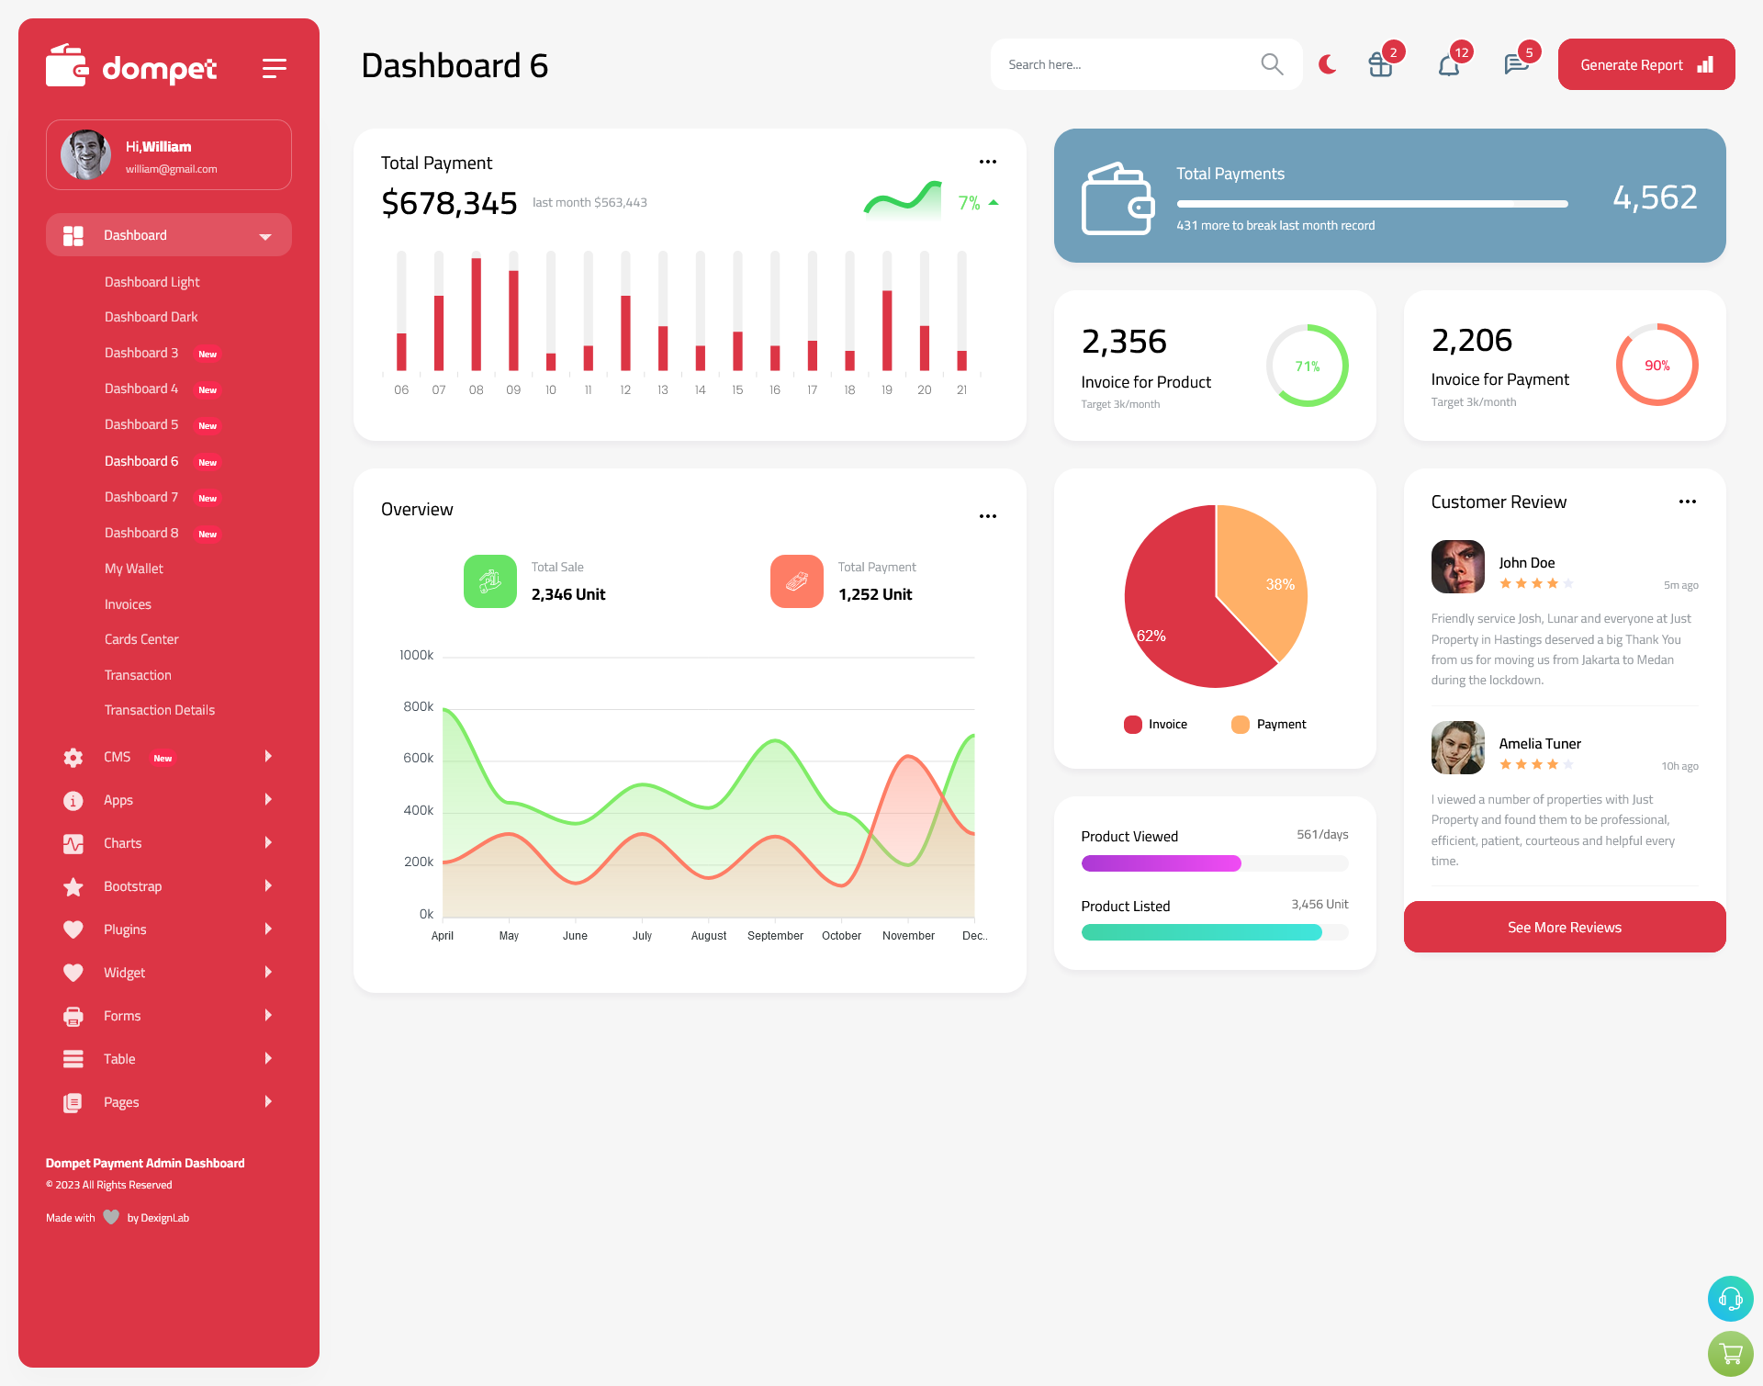This screenshot has height=1386, width=1763.
Task: Click the search input field
Action: (1129, 64)
